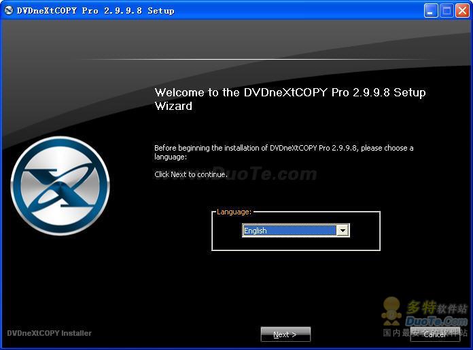
Task: Minimize the setup window
Action: click(431, 11)
